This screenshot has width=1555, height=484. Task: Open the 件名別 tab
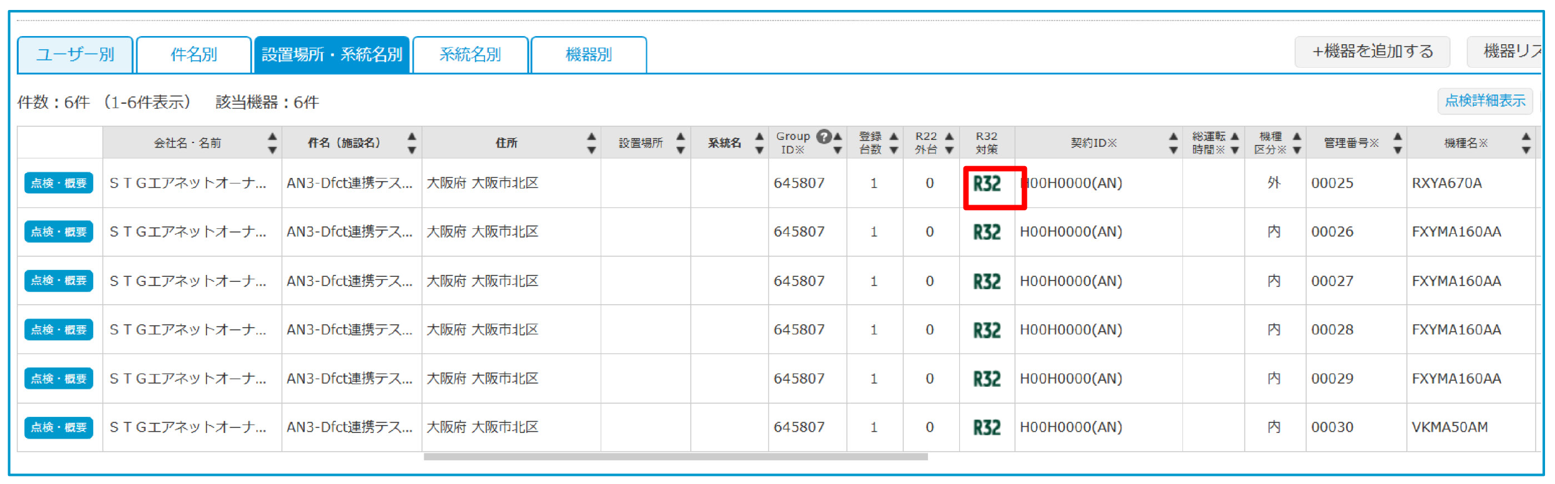[x=193, y=55]
